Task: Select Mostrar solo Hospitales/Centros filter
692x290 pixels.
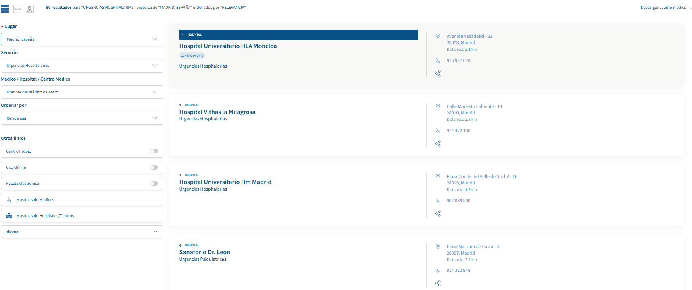Action: pos(82,216)
